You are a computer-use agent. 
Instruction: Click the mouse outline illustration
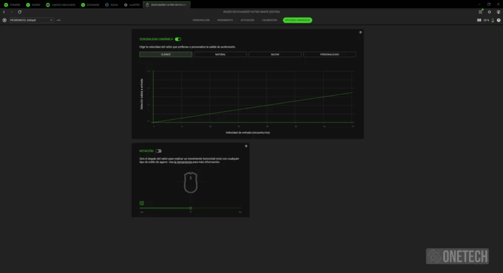(191, 183)
